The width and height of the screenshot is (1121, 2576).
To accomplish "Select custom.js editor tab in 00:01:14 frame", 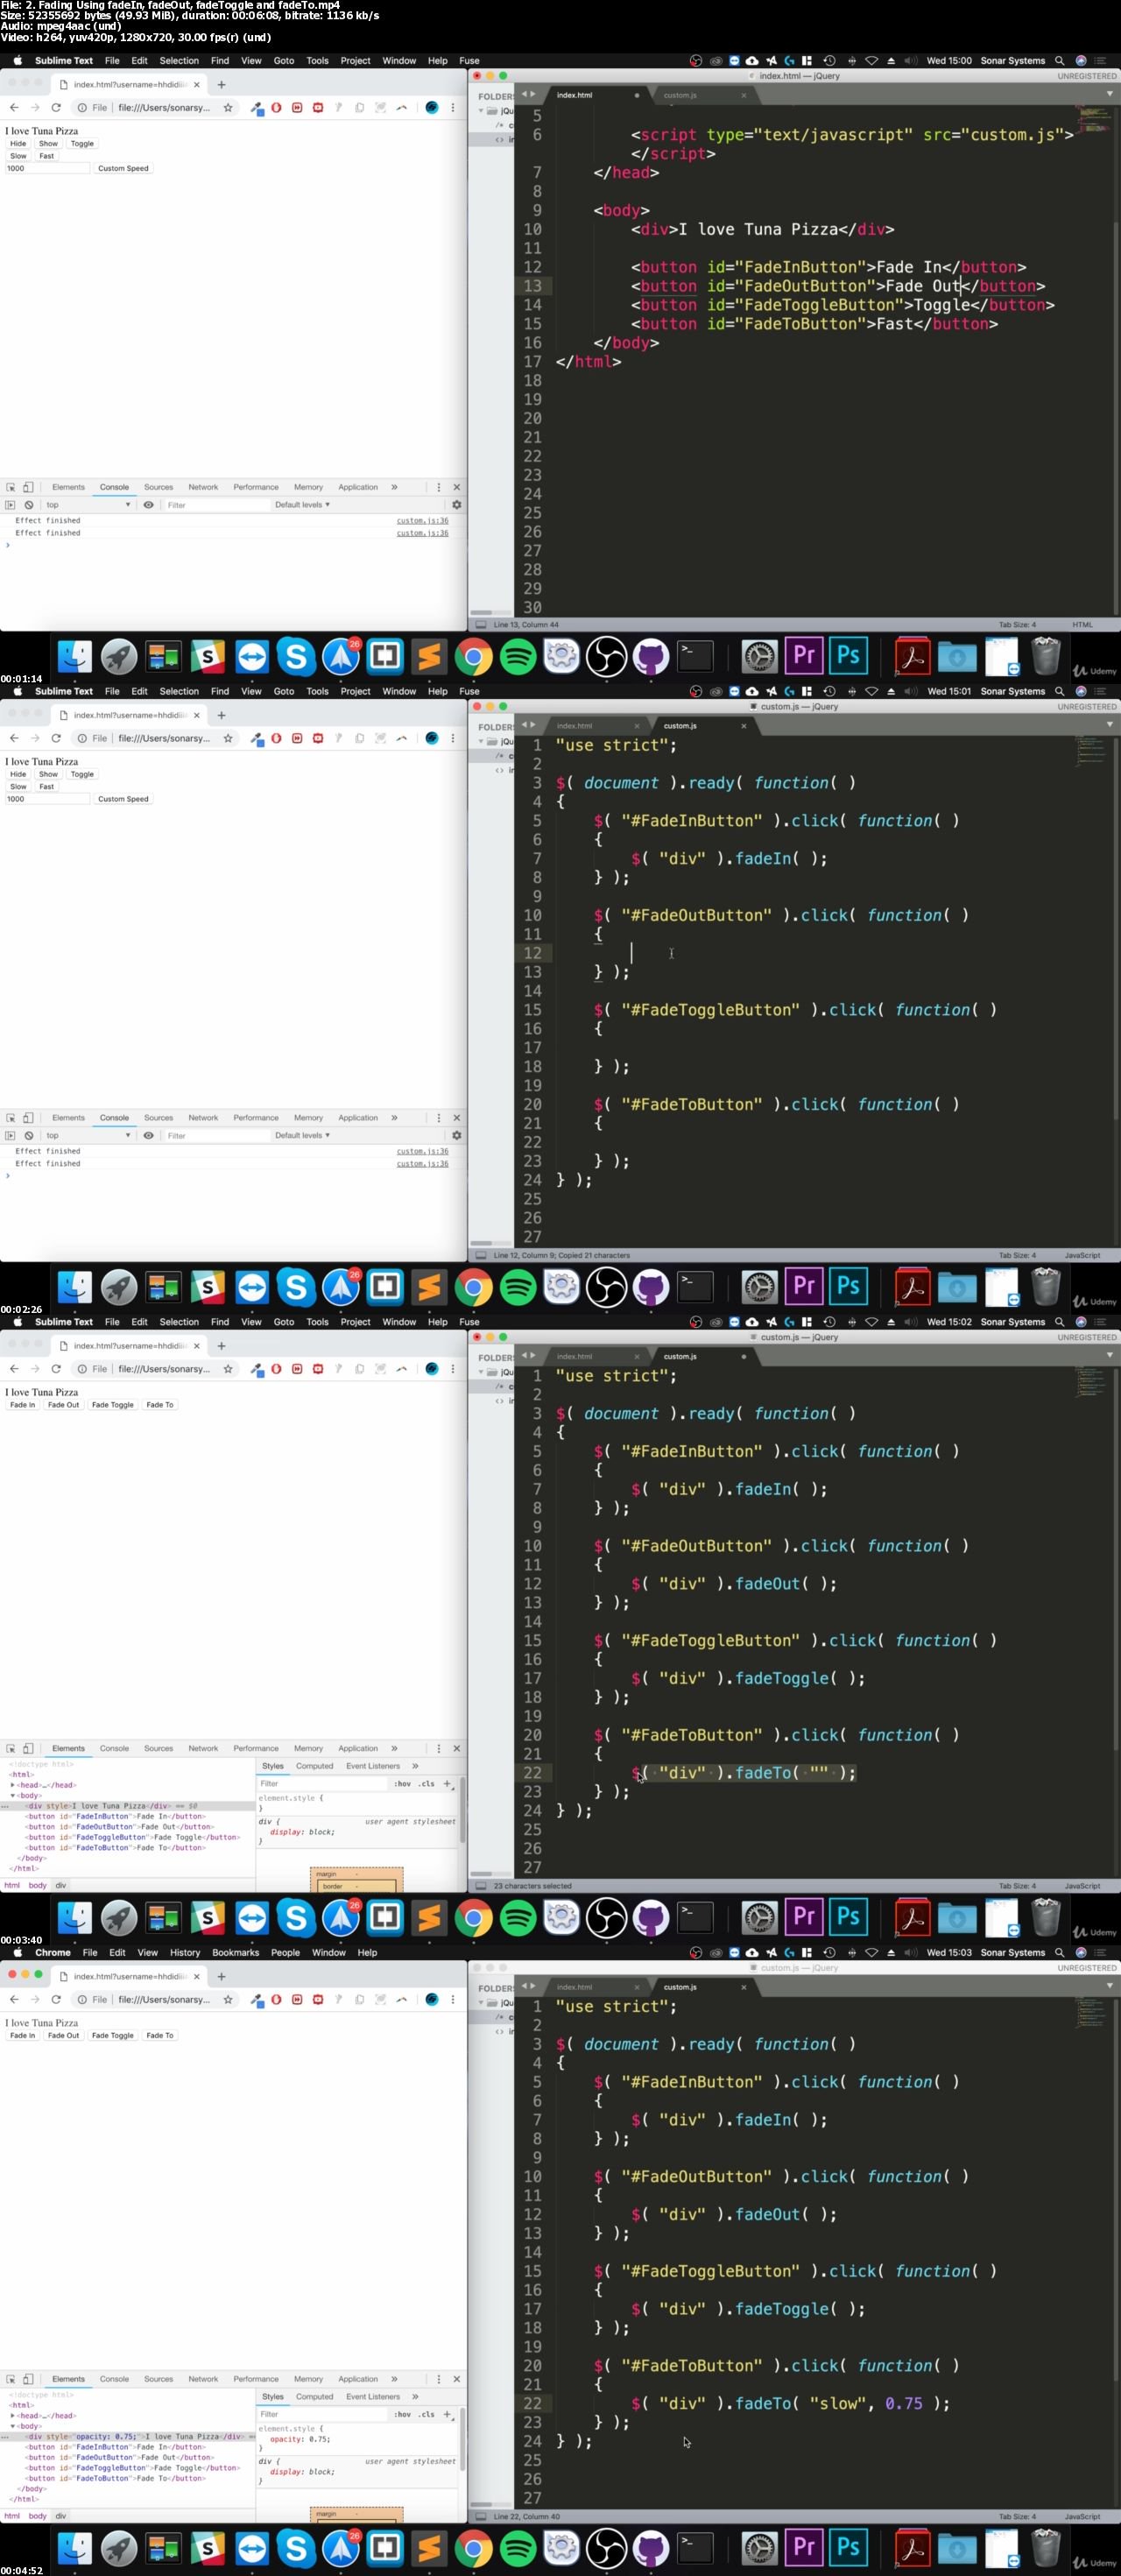I will 681,95.
